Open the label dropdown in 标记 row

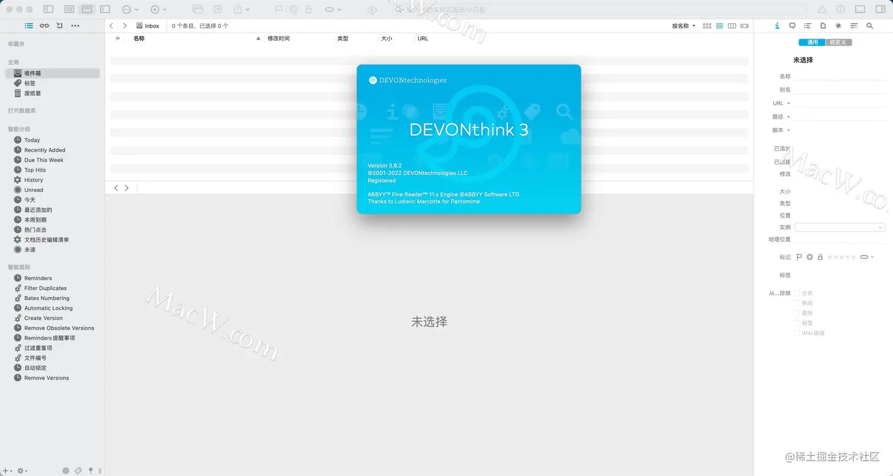point(867,257)
